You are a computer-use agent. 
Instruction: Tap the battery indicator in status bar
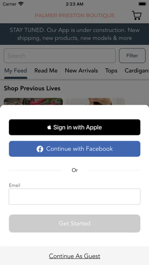[x=143, y=4]
